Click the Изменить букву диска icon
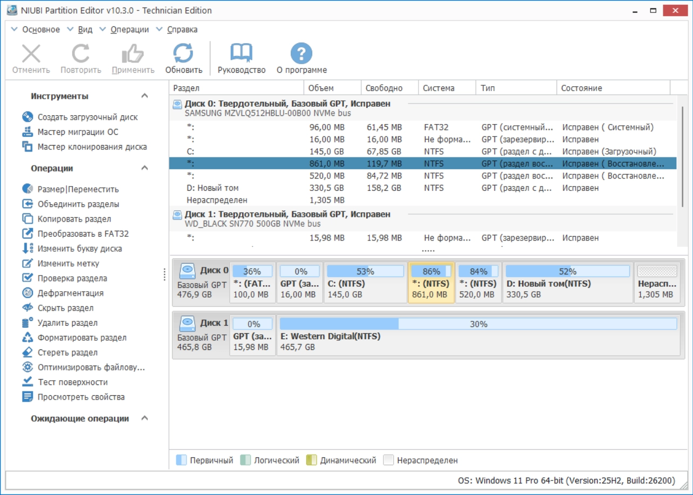 (28, 249)
